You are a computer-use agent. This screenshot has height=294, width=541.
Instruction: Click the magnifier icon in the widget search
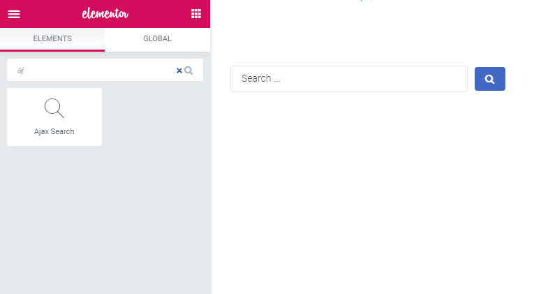(x=188, y=71)
